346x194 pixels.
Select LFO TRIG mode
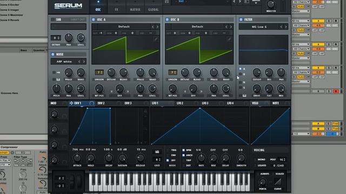tap(168, 150)
